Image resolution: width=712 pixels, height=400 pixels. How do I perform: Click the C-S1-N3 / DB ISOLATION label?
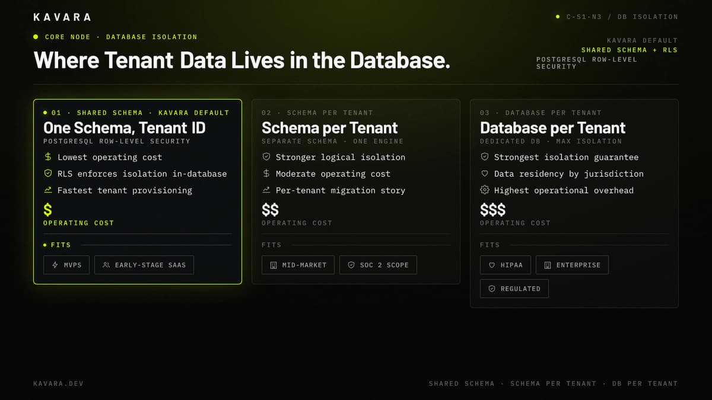tap(622, 17)
